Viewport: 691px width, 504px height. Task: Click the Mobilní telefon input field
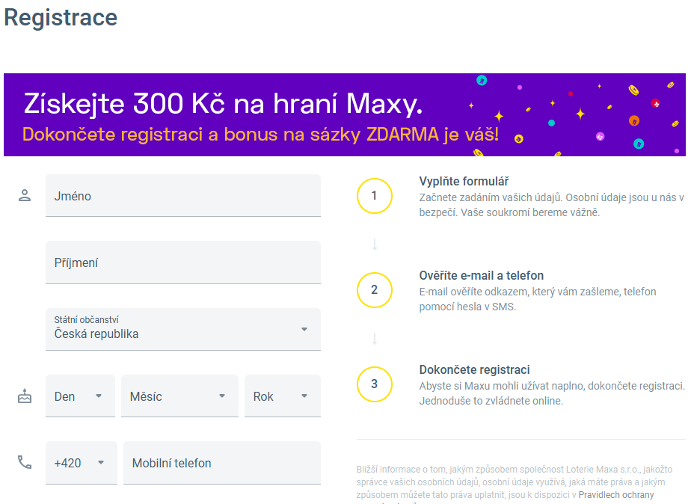(x=221, y=463)
